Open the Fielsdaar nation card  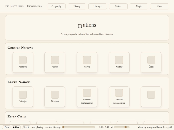pyautogui.click(x=55, y=97)
